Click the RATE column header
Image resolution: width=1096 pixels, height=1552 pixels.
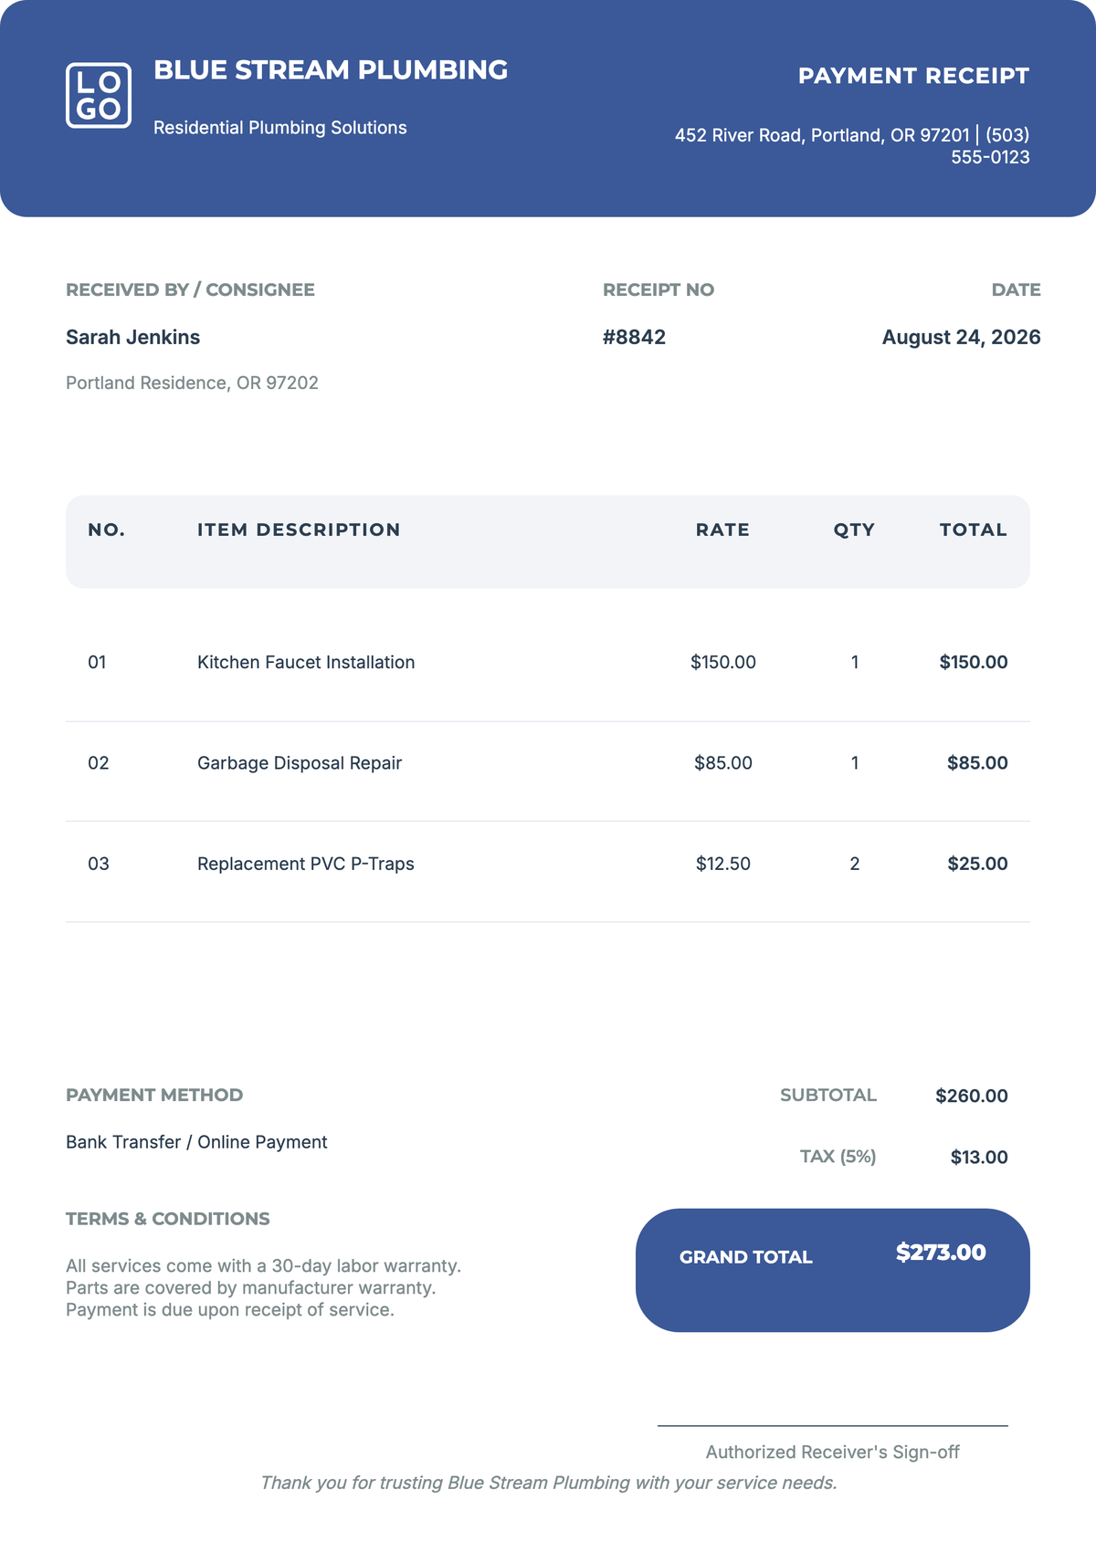[x=722, y=530]
